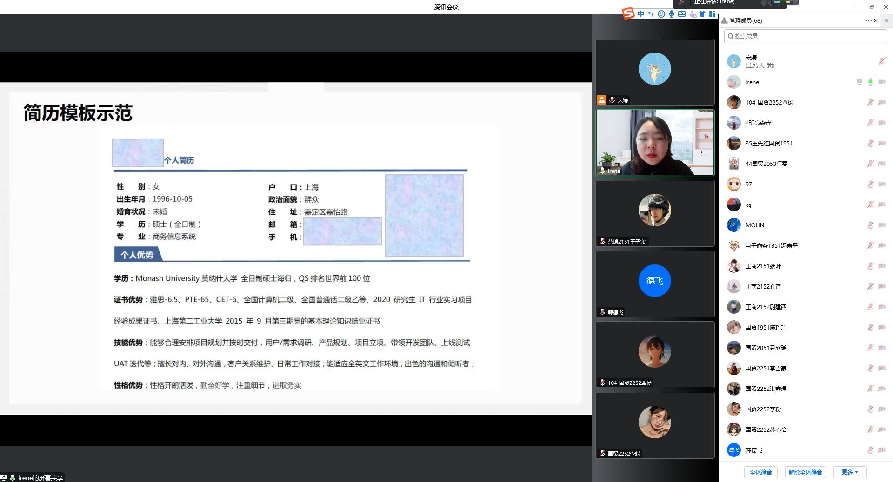Toggle the sidebar collapse hamburger icon

pos(886,20)
